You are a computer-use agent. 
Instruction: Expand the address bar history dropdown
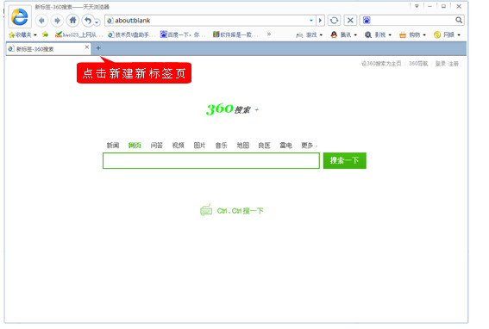311,21
